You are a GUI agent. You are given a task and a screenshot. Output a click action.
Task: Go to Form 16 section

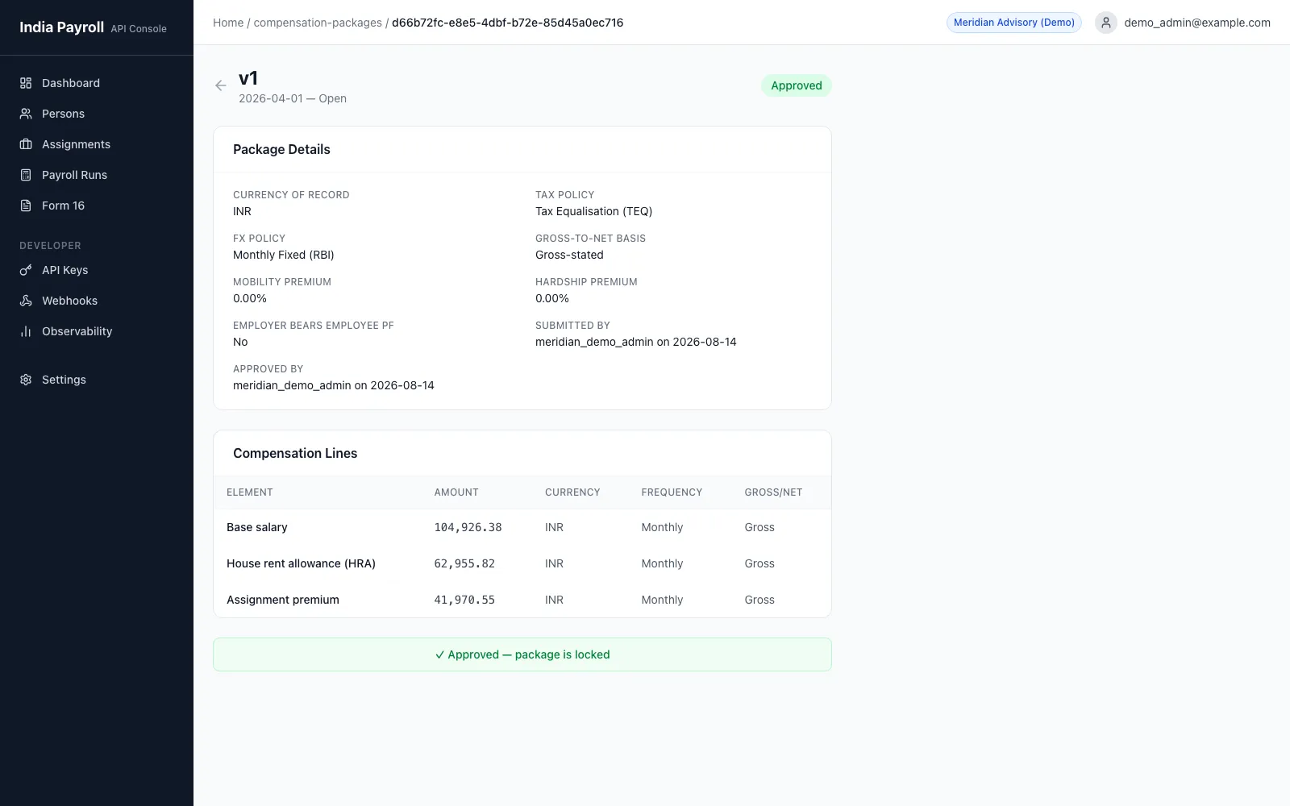click(x=97, y=206)
